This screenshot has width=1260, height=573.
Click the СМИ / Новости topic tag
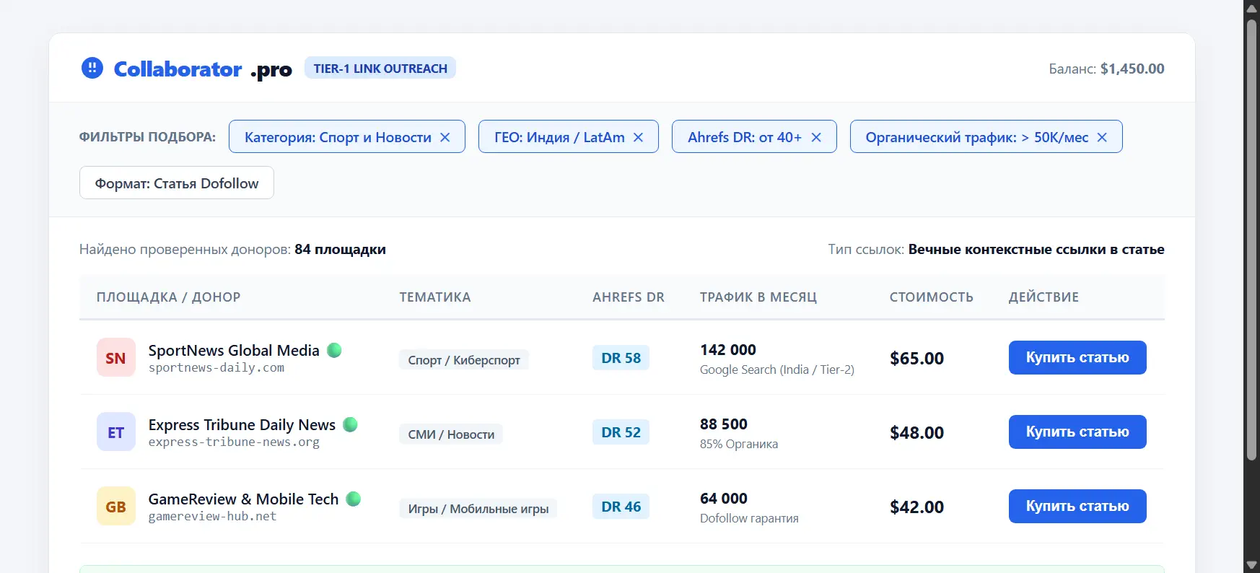point(451,434)
